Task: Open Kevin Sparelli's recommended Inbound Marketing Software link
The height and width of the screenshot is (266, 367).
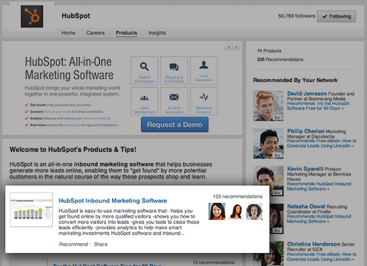Action: pyautogui.click(x=319, y=187)
